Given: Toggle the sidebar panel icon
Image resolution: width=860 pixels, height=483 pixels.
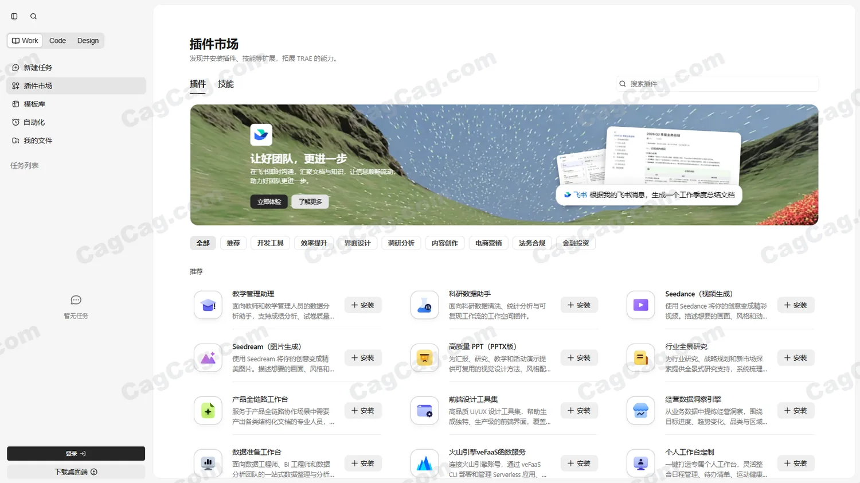Looking at the screenshot, I should coord(14,17).
